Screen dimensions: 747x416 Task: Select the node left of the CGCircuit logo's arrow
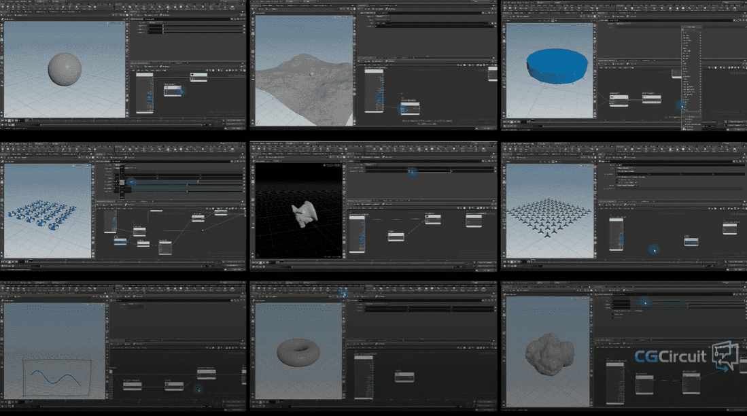point(692,383)
